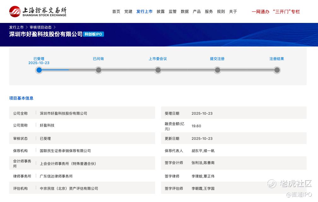This screenshot has height=202, width=318.
Task: Go to the 产品 menu
Action: [197, 12]
